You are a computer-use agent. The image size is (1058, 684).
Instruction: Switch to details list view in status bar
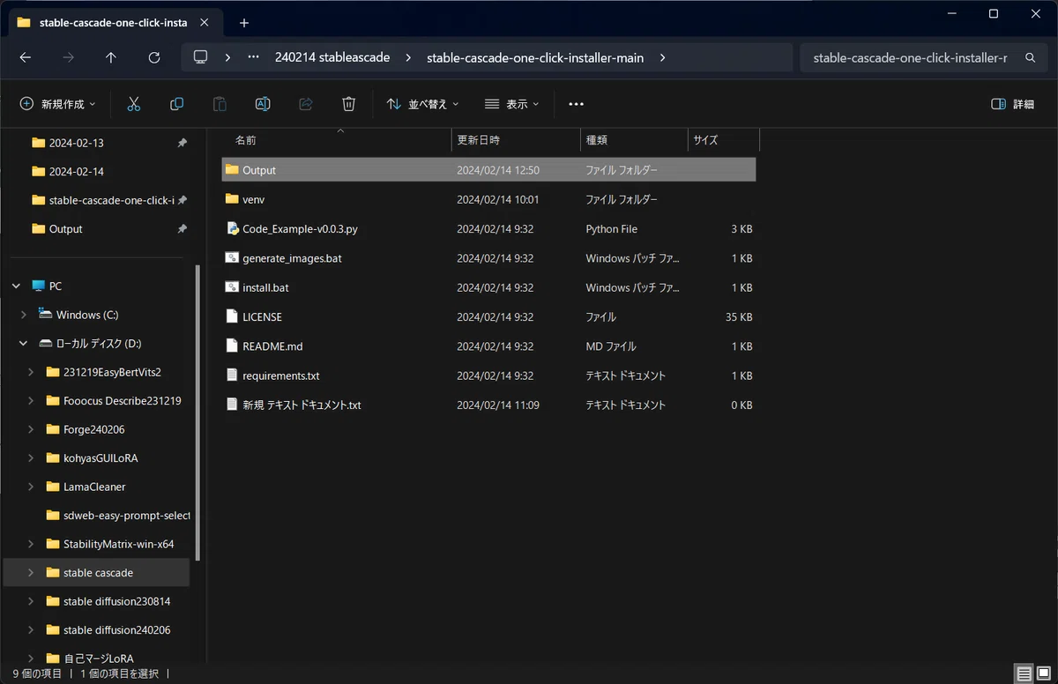pyautogui.click(x=1024, y=674)
